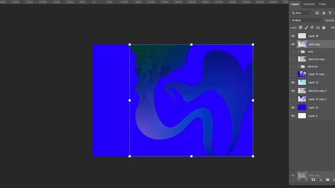Image resolution: width=335 pixels, height=188 pixels.
Task: Show the hidden deniz kız copy layer
Action: (x=293, y=59)
